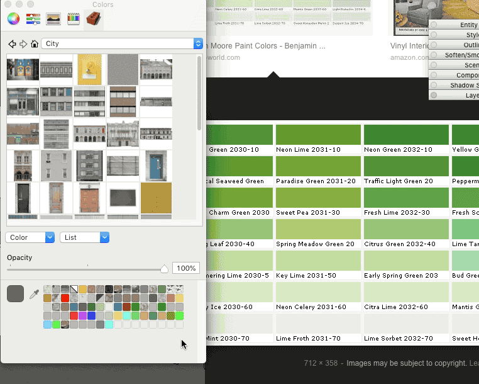Click the Traffic Light Green label
This screenshot has width=479, height=384.
click(399, 181)
